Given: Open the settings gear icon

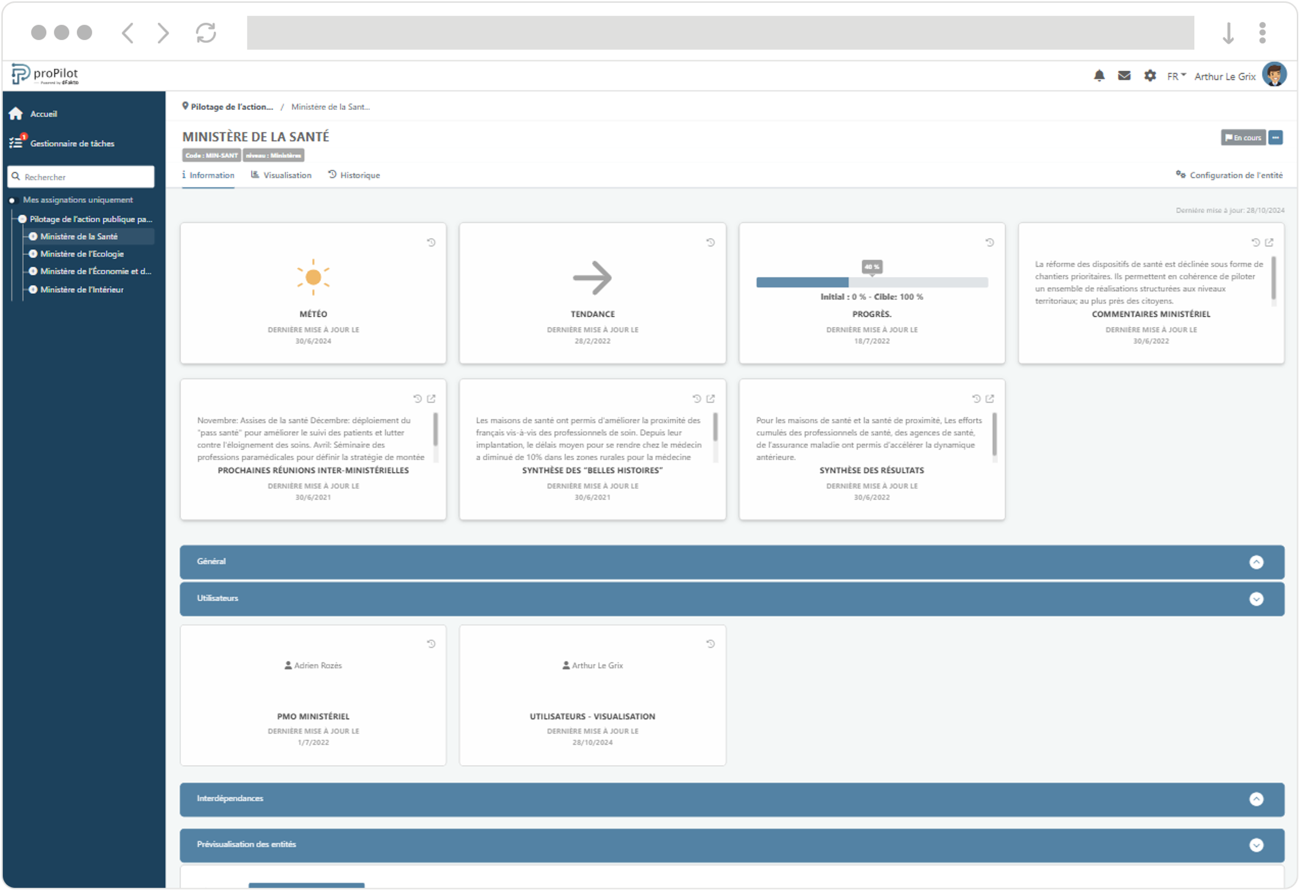Looking at the screenshot, I should [x=1150, y=75].
